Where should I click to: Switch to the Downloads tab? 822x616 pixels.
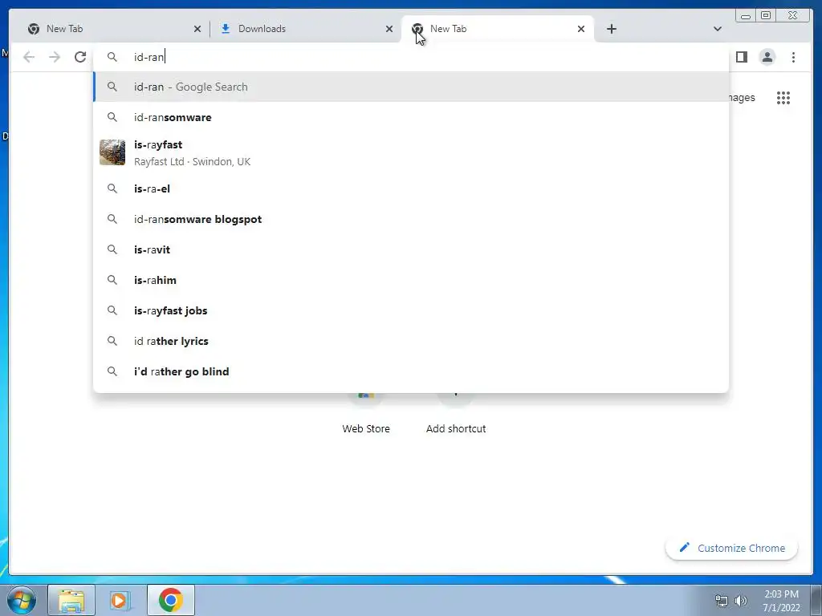[305, 29]
